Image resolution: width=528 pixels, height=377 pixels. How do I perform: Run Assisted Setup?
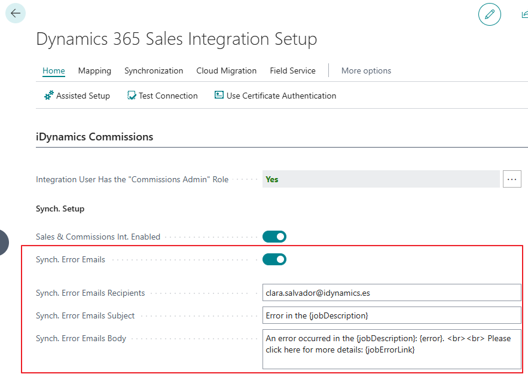[x=77, y=96]
